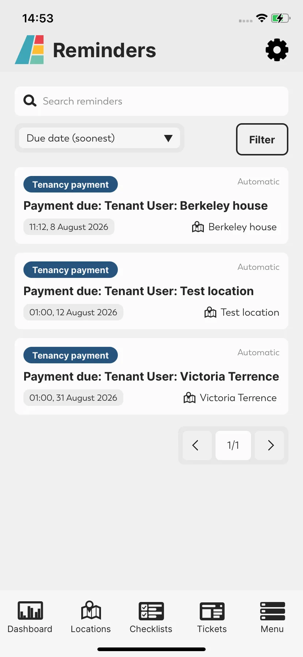The height and width of the screenshot is (657, 303).
Task: Select the 1/1 page indicator
Action: [233, 445]
